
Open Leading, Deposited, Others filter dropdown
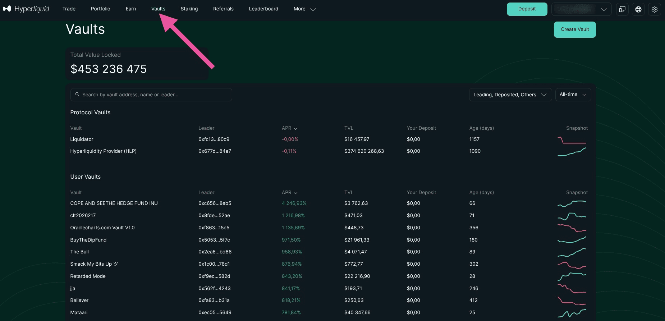pos(510,95)
